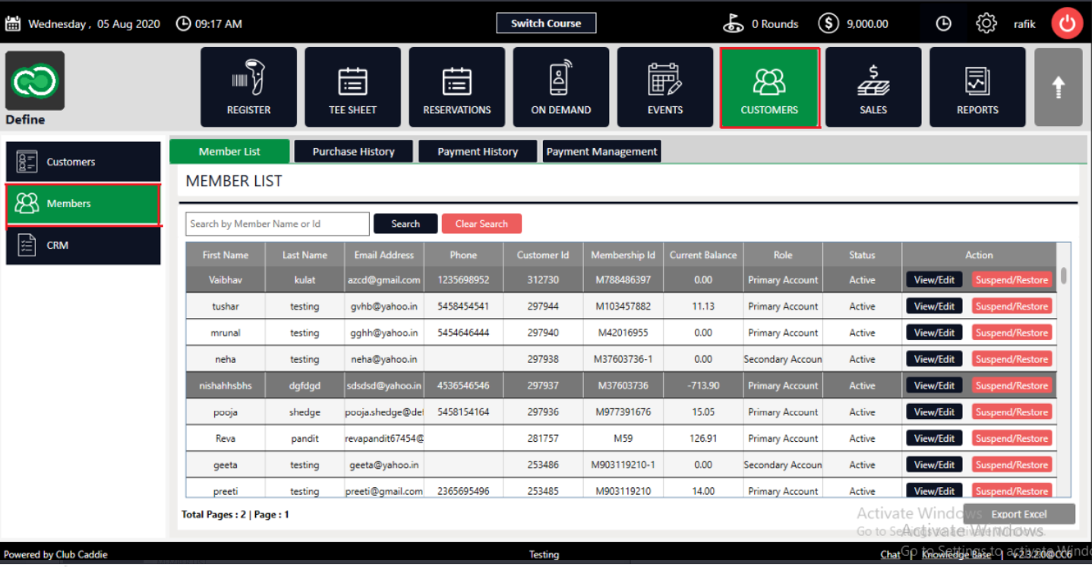Open the Register module
The height and width of the screenshot is (567, 1092).
(248, 87)
